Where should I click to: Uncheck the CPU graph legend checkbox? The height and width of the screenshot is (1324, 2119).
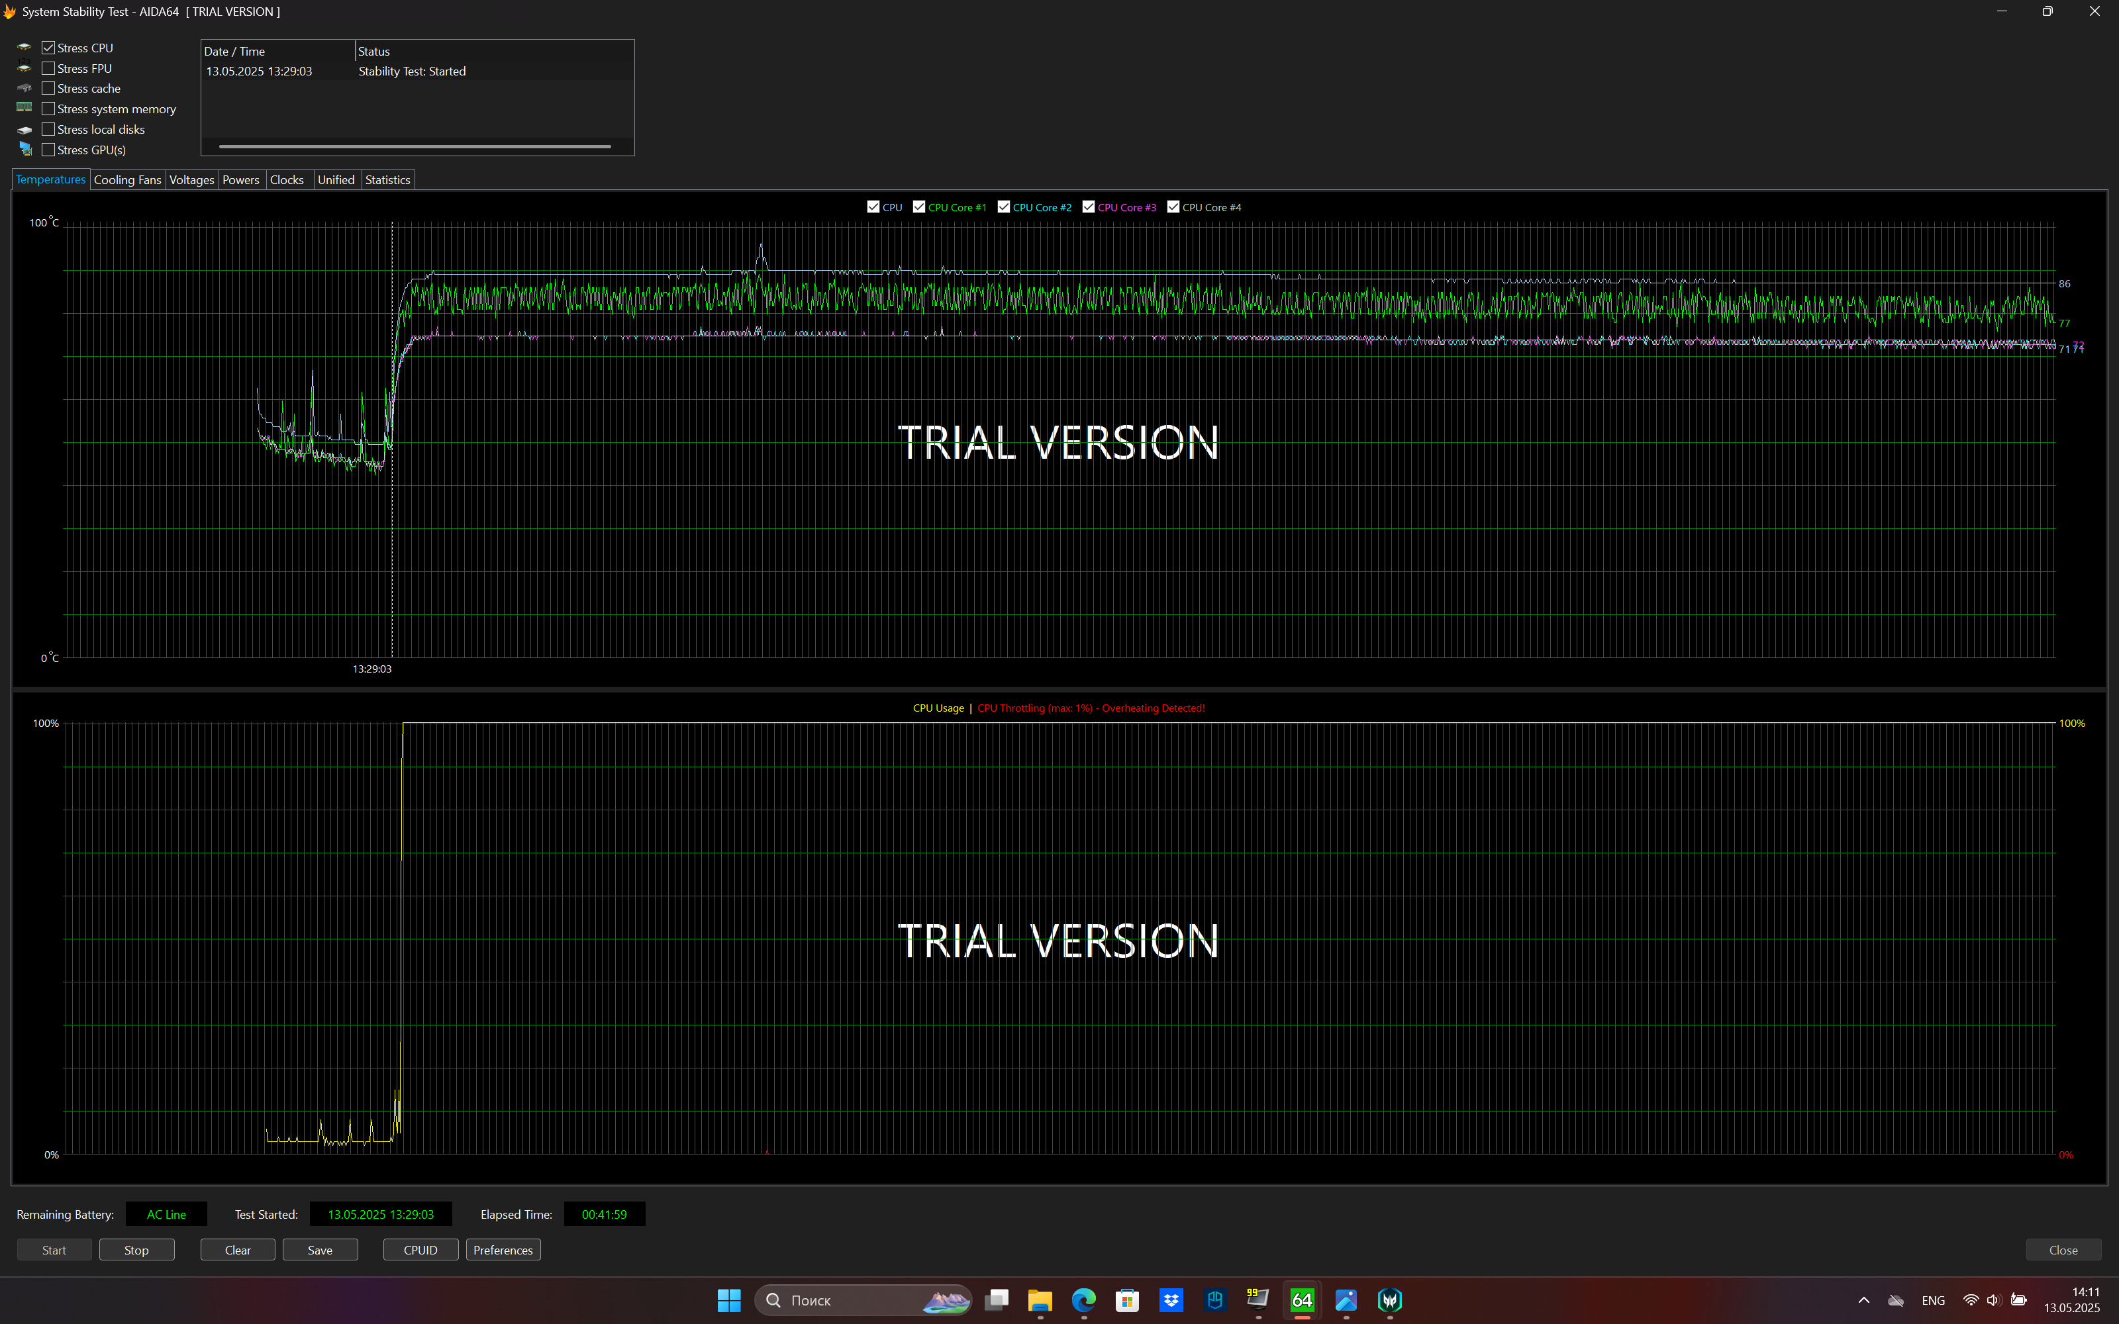click(x=873, y=207)
